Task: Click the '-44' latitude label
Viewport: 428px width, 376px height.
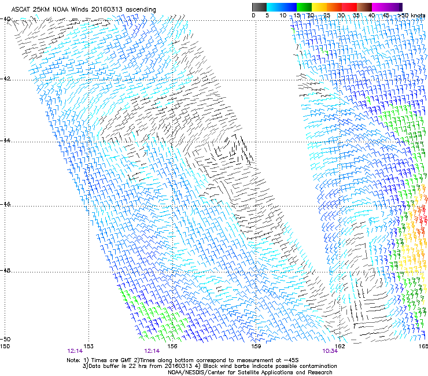Action: [x=6, y=141]
